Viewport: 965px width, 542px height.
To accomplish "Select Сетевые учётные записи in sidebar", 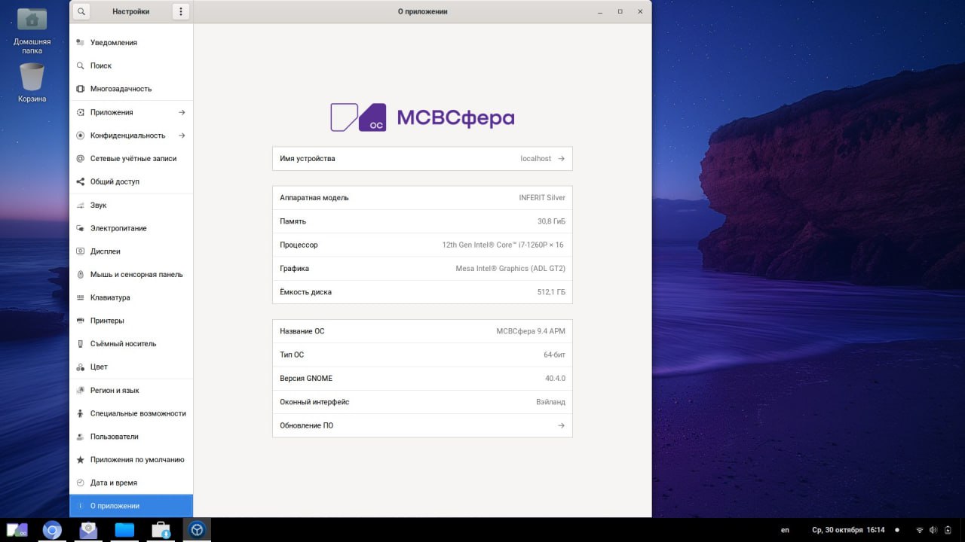I will [x=131, y=159].
